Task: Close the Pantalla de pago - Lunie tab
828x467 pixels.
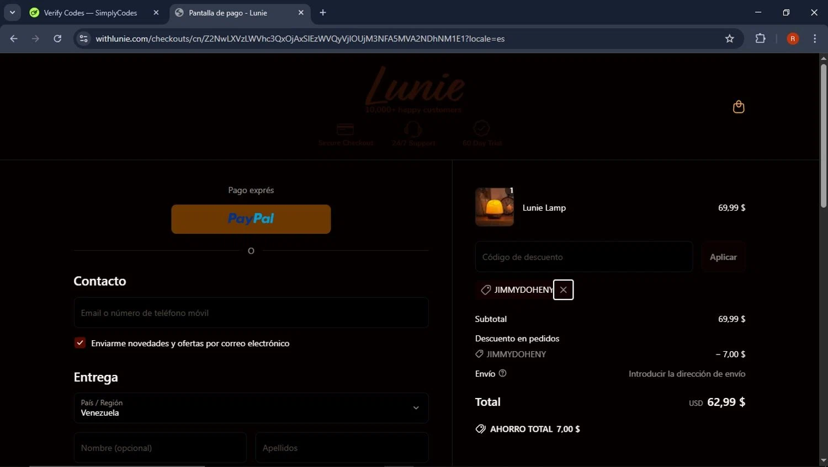Action: click(x=301, y=13)
